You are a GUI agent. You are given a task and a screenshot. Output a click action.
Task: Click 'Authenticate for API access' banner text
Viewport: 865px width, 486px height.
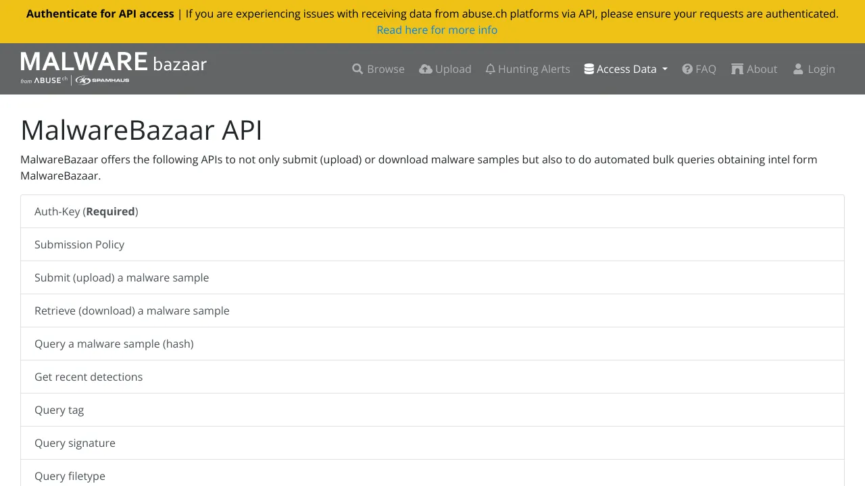100,13
